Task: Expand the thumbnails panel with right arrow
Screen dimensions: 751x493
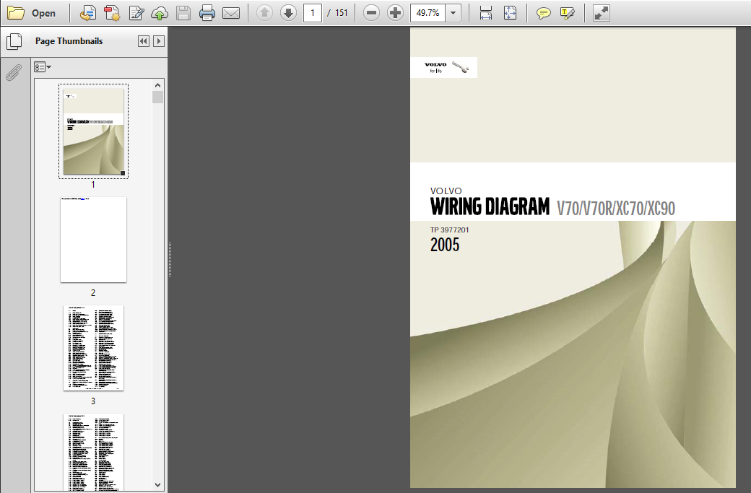Action: pos(159,41)
